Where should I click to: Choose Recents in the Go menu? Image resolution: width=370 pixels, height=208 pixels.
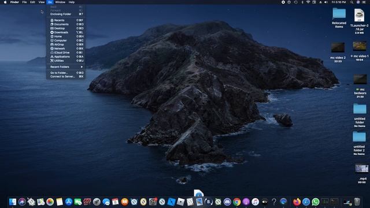[66, 20]
